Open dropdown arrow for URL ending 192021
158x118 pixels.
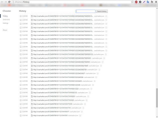pos(88,96)
